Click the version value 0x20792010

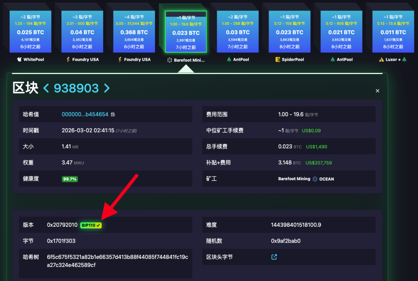click(x=62, y=225)
